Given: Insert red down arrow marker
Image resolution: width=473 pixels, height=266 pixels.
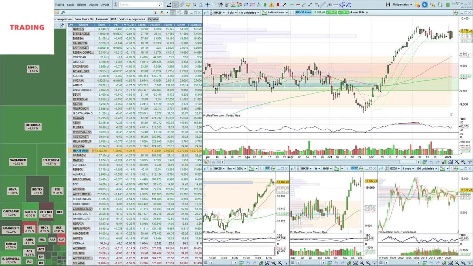Looking at the screenshot, I should click(278, 4).
